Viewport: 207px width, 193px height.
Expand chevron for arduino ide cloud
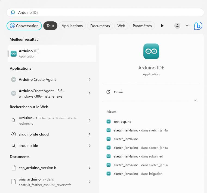pyautogui.click(x=90, y=134)
